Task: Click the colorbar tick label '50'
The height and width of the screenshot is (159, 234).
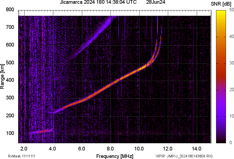Action: [x=232, y=10]
